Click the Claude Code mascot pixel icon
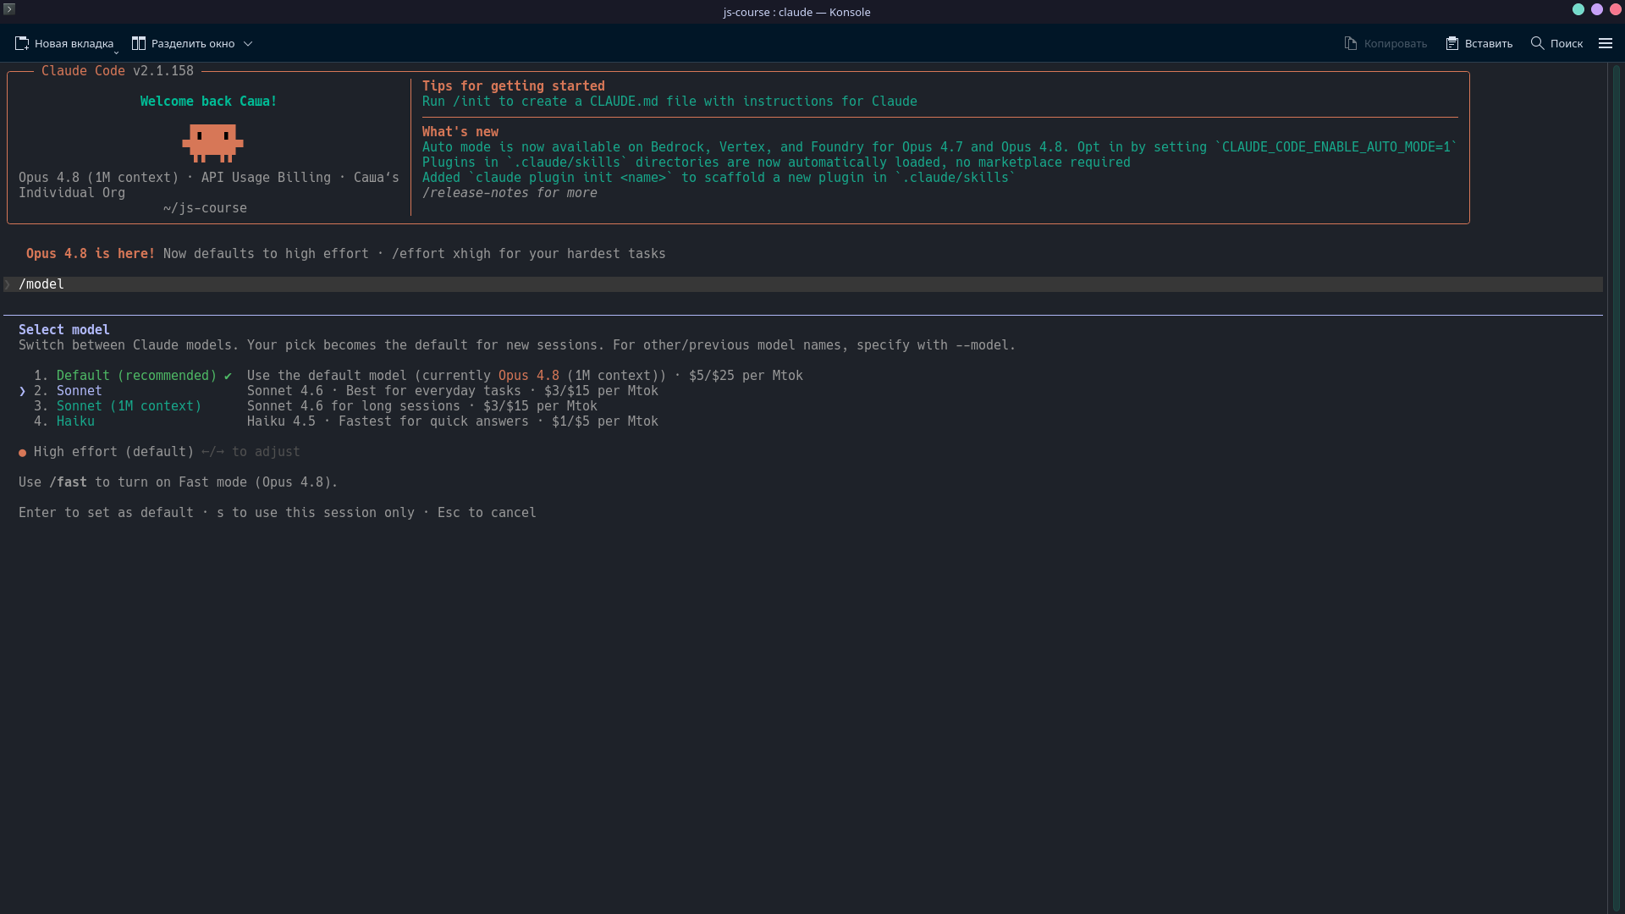This screenshot has width=1625, height=914. 212,143
